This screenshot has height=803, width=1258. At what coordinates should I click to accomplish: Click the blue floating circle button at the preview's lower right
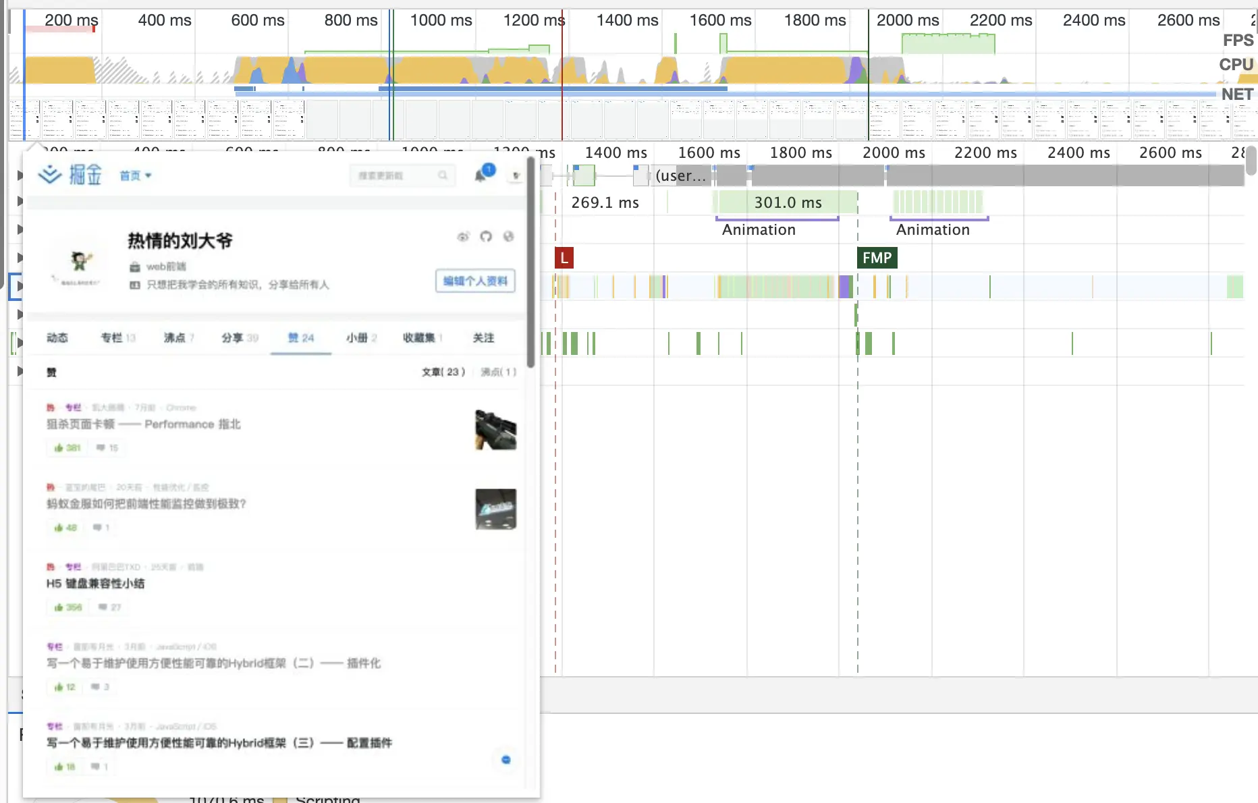pyautogui.click(x=506, y=760)
